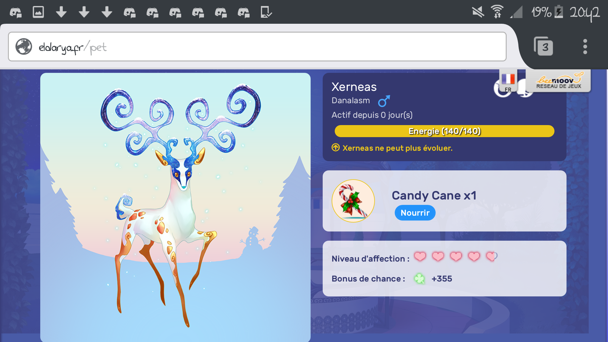Screen dimensions: 608x342
Task: Click the green clover luck bonus icon
Action: pyautogui.click(x=419, y=279)
